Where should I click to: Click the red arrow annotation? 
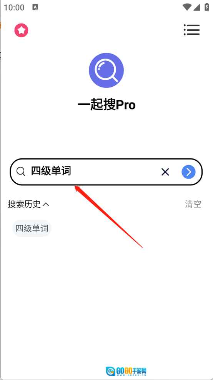108,217
